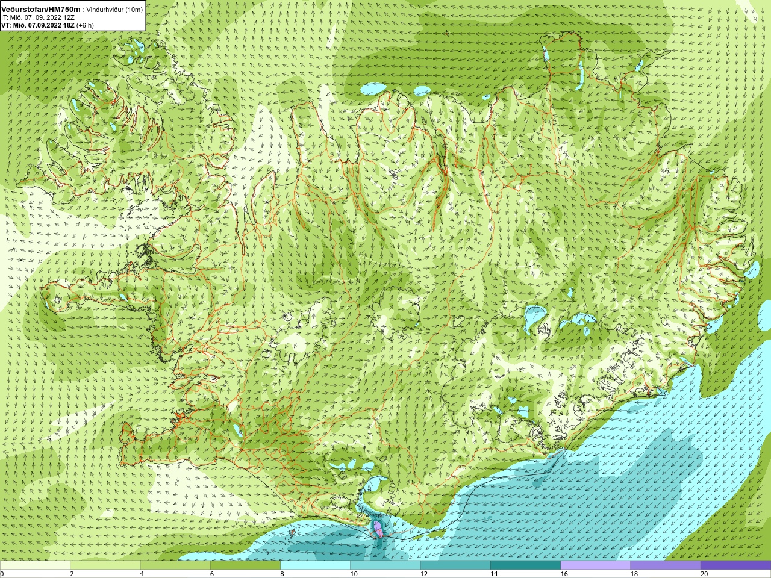Click the 10–12 m/s turquoise legend segment
Viewport: 771px width, 578px height.
point(385,565)
